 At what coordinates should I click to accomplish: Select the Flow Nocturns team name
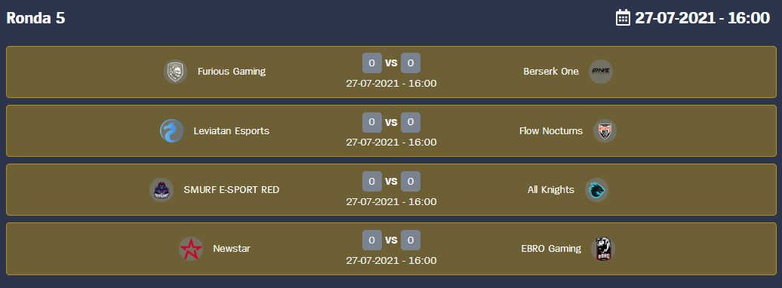pos(550,131)
